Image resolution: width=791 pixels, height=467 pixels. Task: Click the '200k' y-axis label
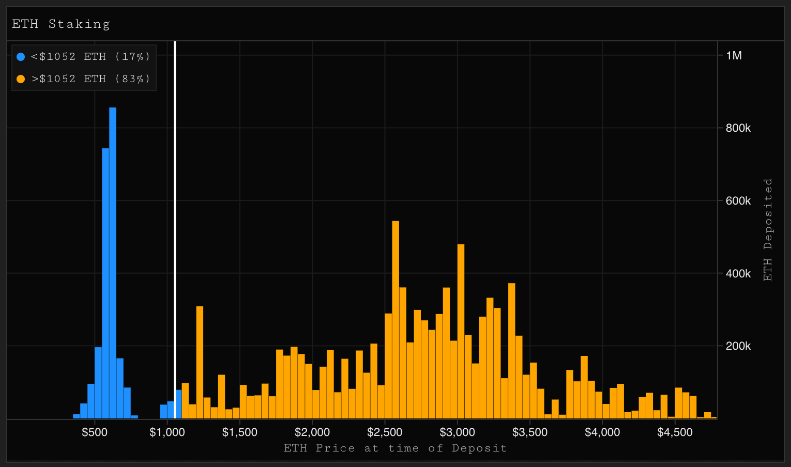738,346
